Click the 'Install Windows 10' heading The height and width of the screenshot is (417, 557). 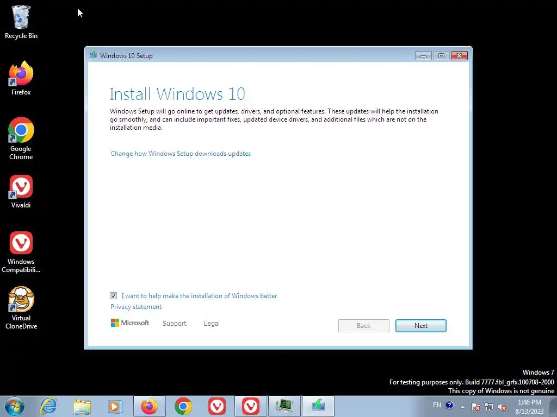pos(177,94)
